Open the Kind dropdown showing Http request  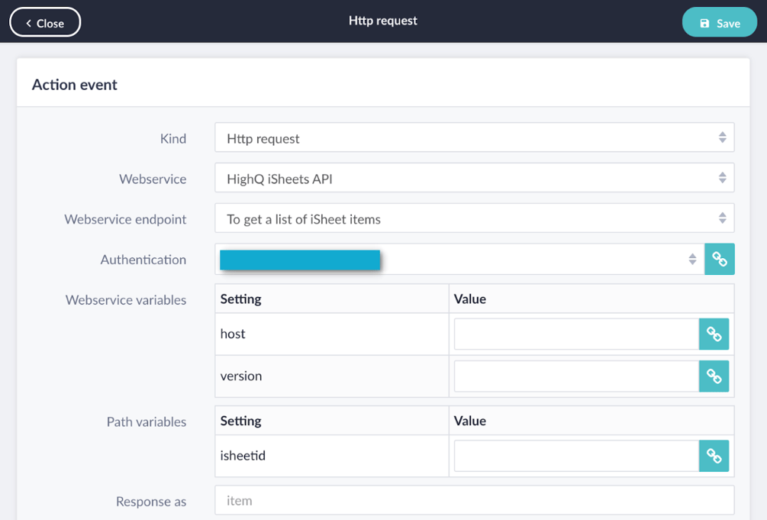click(473, 137)
